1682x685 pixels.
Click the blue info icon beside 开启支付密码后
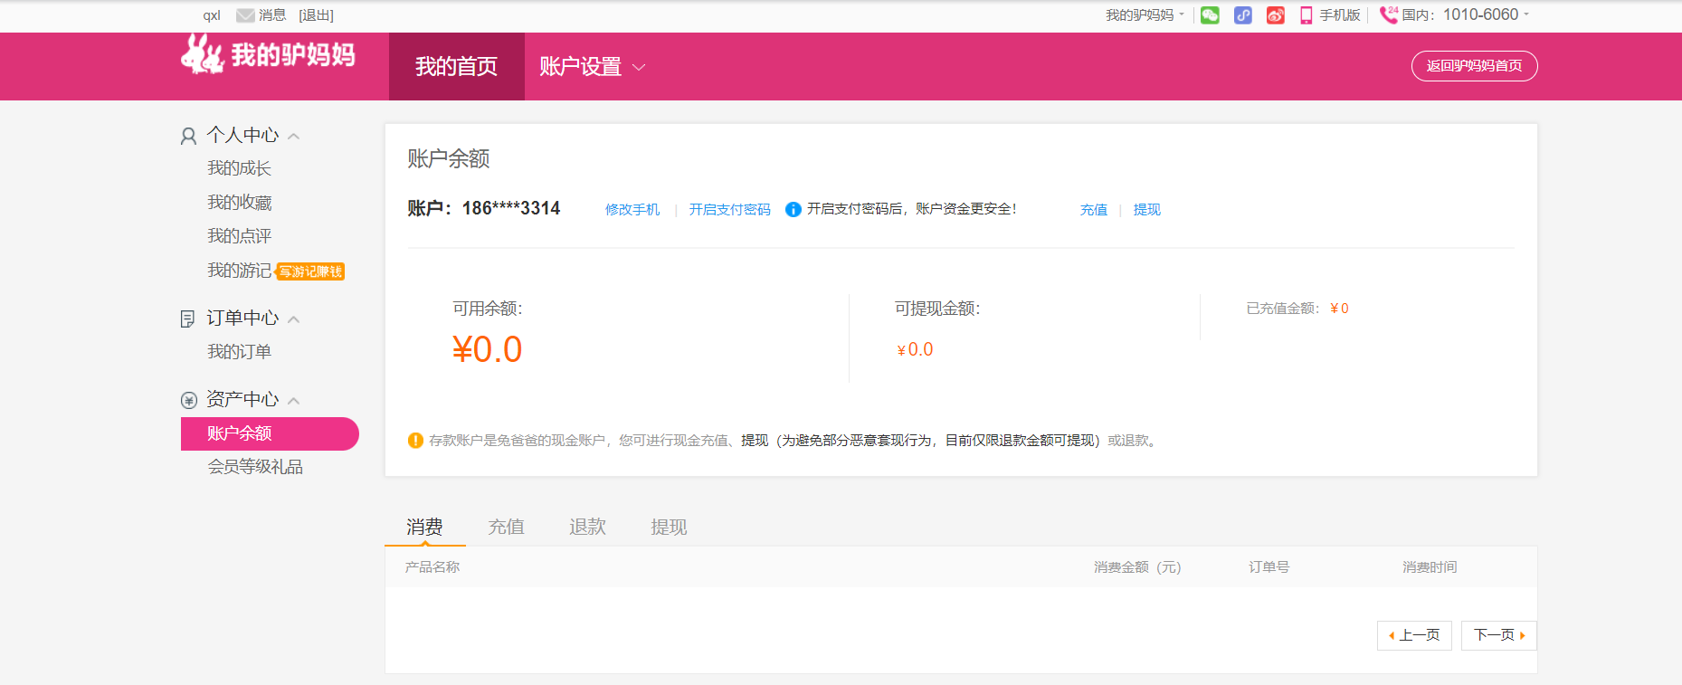793,210
